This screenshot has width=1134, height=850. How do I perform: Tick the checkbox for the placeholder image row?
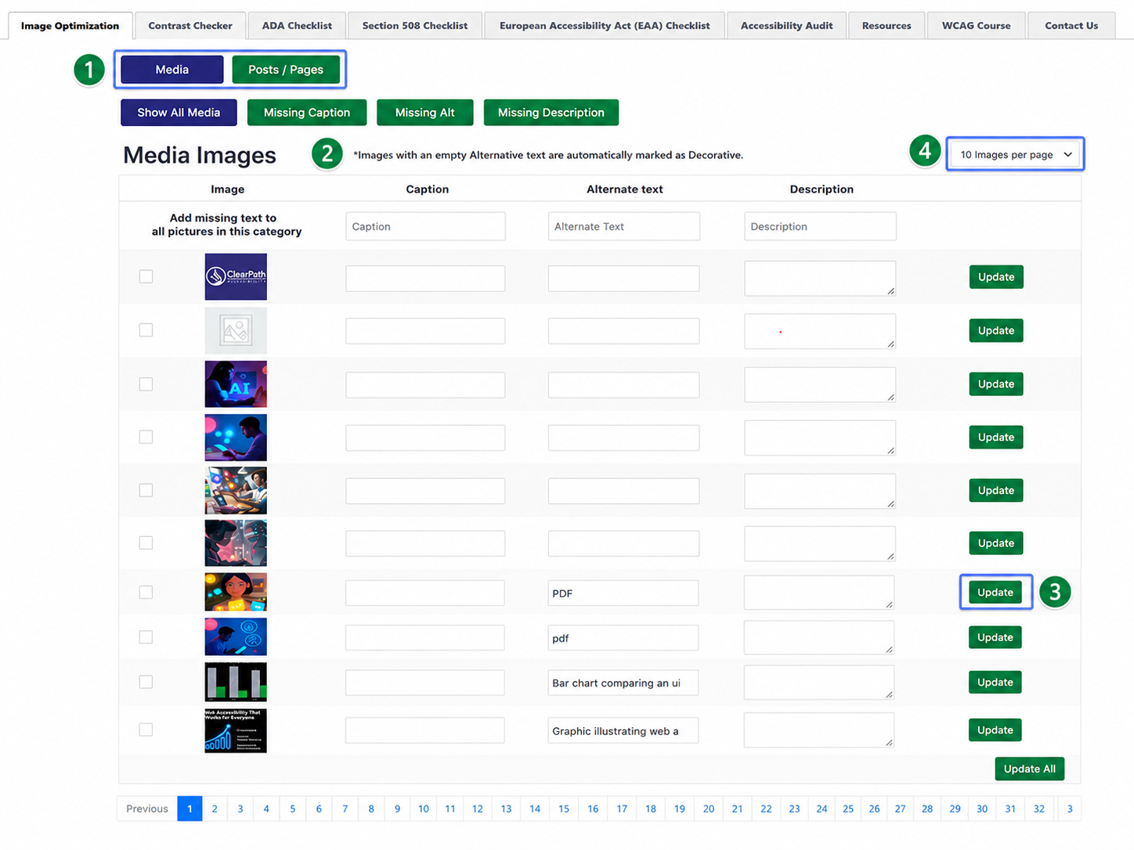(x=146, y=330)
